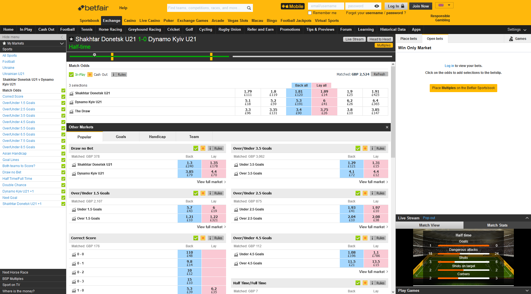Viewport: 531px width, 294px height.
Task: Open graph icon for The Draw
Action: click(71, 111)
